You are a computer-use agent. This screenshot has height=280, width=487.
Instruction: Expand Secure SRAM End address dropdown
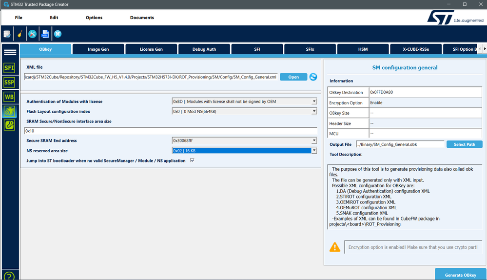point(314,140)
